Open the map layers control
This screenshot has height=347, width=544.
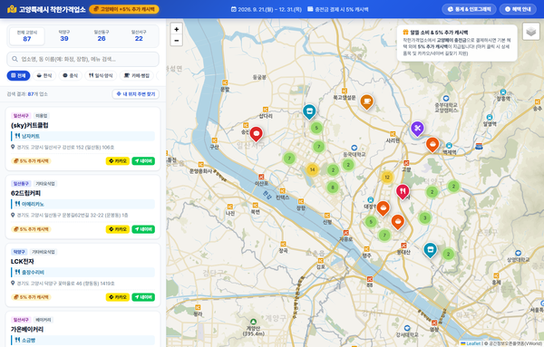[x=530, y=32]
